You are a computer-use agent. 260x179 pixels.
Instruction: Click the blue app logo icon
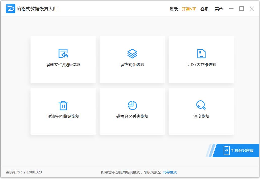click(x=10, y=8)
